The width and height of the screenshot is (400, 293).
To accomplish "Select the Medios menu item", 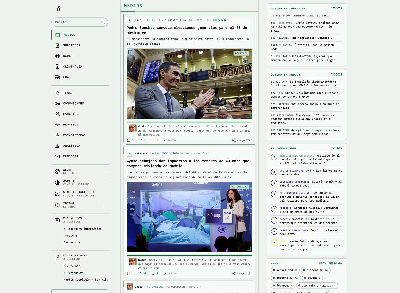I will tap(80, 35).
